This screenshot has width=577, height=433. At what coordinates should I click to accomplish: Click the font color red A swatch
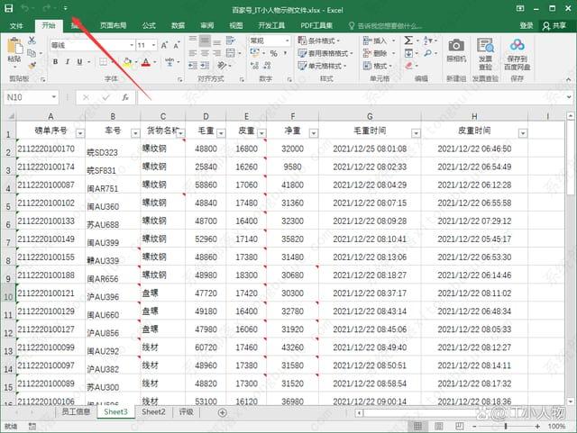coord(146,63)
